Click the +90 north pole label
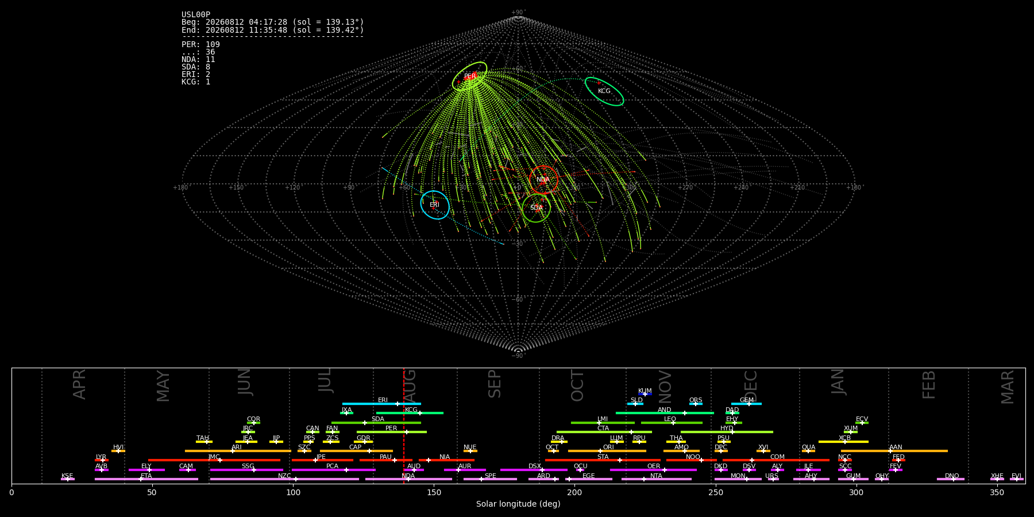The image size is (1034, 517). [518, 13]
